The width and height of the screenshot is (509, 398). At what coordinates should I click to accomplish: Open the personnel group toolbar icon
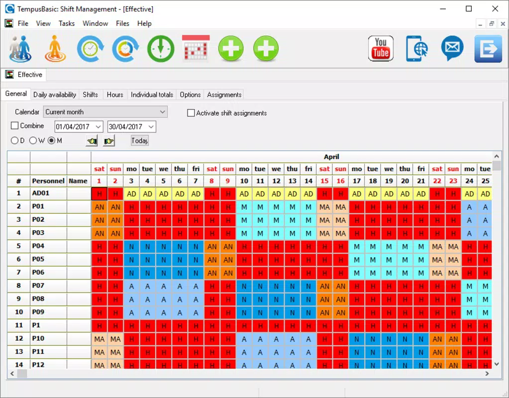(x=20, y=49)
